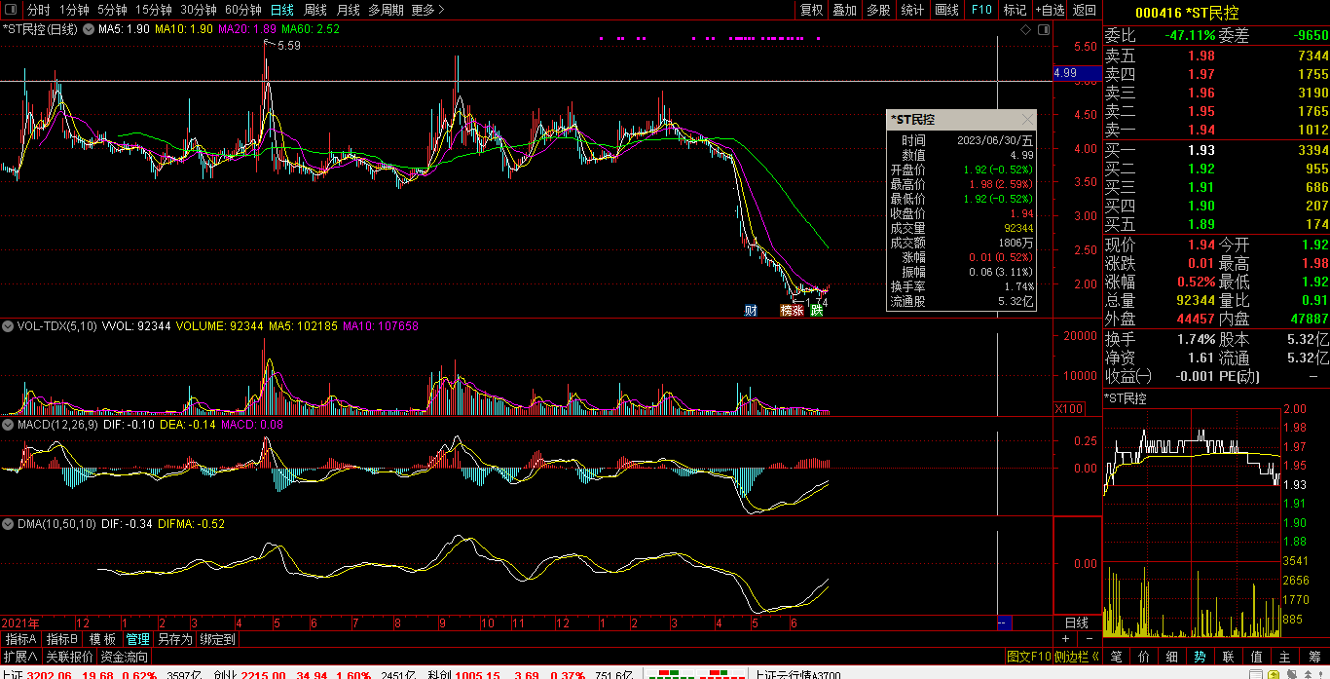Screen dimensions: 1330x679
Task: Click the panel layout icon at top-left
Action: (x=13, y=10)
